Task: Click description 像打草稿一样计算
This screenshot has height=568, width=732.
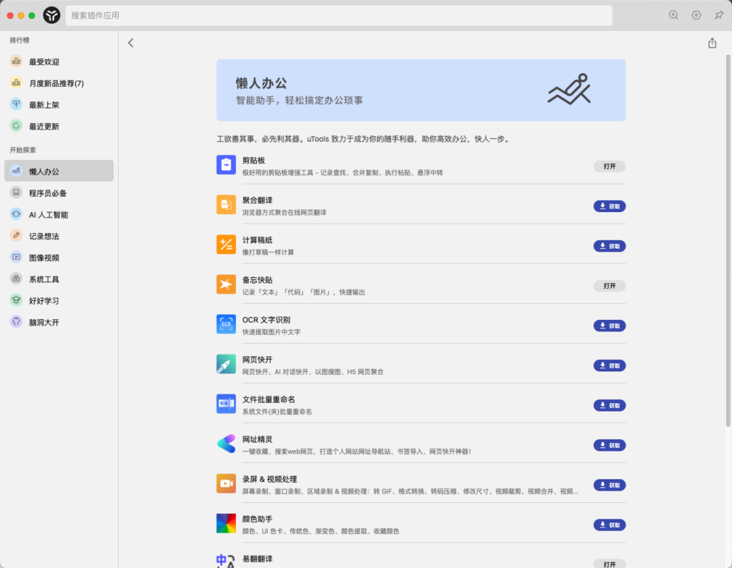Action: pyautogui.click(x=268, y=253)
